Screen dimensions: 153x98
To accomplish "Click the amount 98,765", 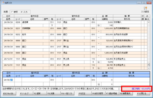I will pyautogui.click(x=110, y=65).
